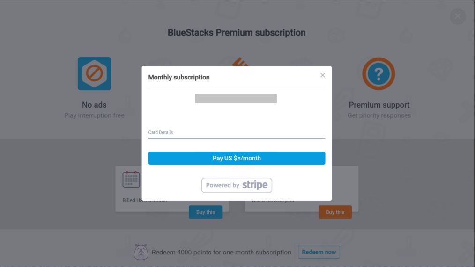
Task: Click the blue Buy this button
Action: pos(205,212)
